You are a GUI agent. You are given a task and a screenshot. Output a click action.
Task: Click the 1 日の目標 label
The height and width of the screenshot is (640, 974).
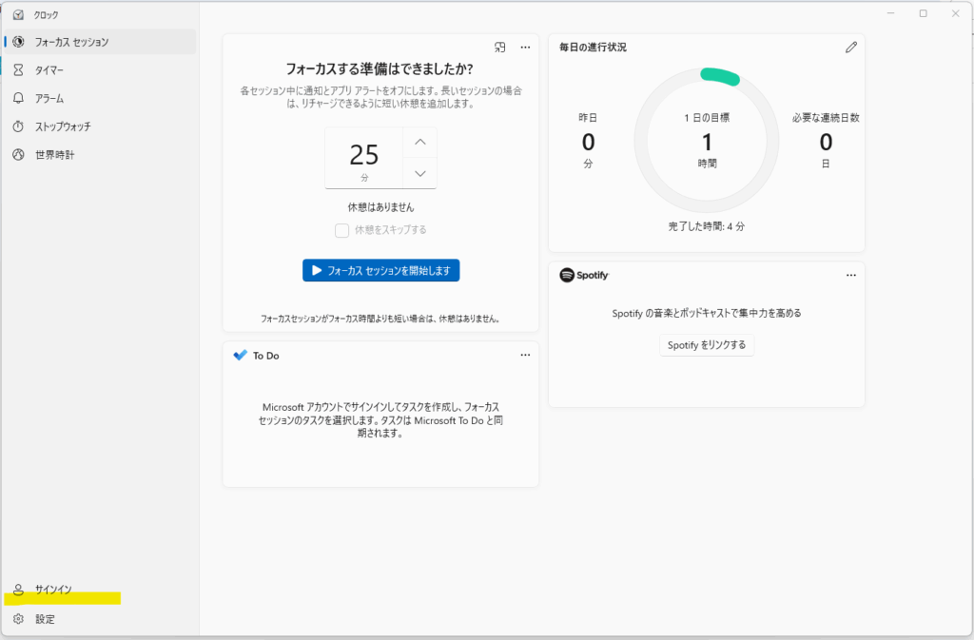click(x=707, y=117)
